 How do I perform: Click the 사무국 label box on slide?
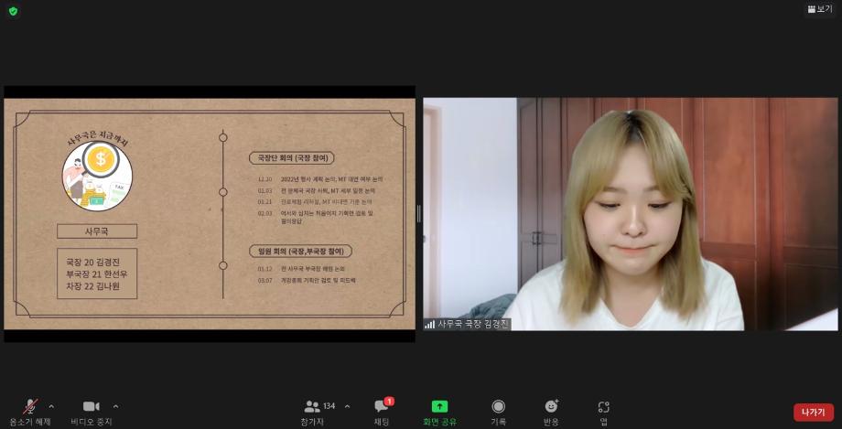coord(96,231)
